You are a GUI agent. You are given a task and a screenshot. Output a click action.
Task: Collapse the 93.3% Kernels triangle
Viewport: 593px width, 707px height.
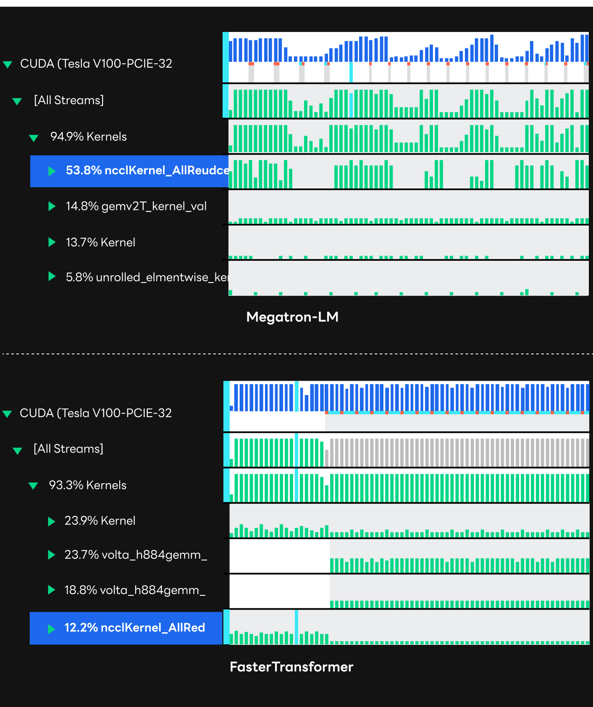[33, 486]
